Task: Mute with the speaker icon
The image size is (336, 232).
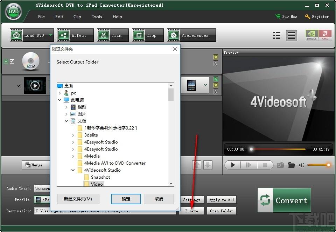Action: click(x=302, y=165)
